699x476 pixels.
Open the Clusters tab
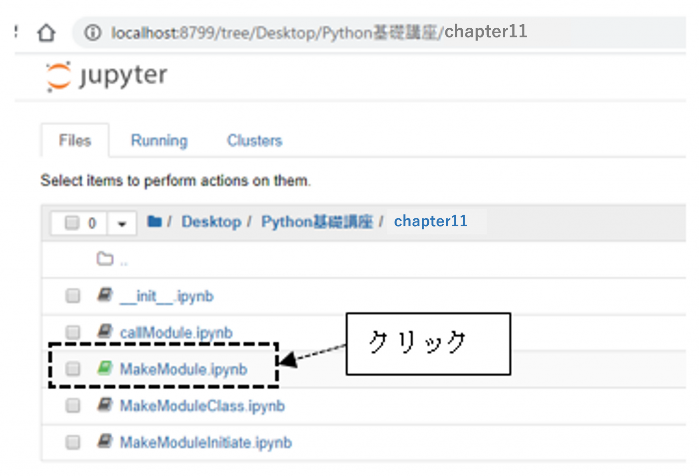tap(255, 141)
